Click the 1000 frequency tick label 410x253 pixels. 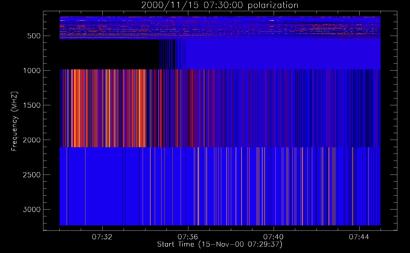[x=32, y=71]
